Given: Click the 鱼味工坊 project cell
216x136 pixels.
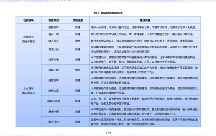Looking at the screenshot, I should click(53, 70).
